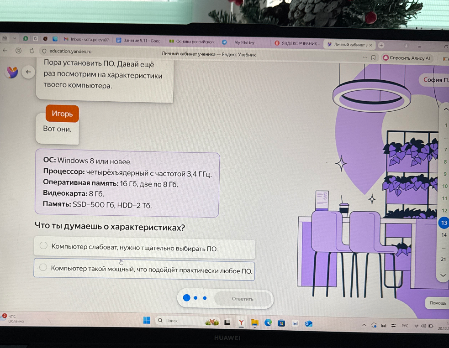Open Microsoft Store from the taskbar
The height and width of the screenshot is (348, 449).
click(x=282, y=323)
